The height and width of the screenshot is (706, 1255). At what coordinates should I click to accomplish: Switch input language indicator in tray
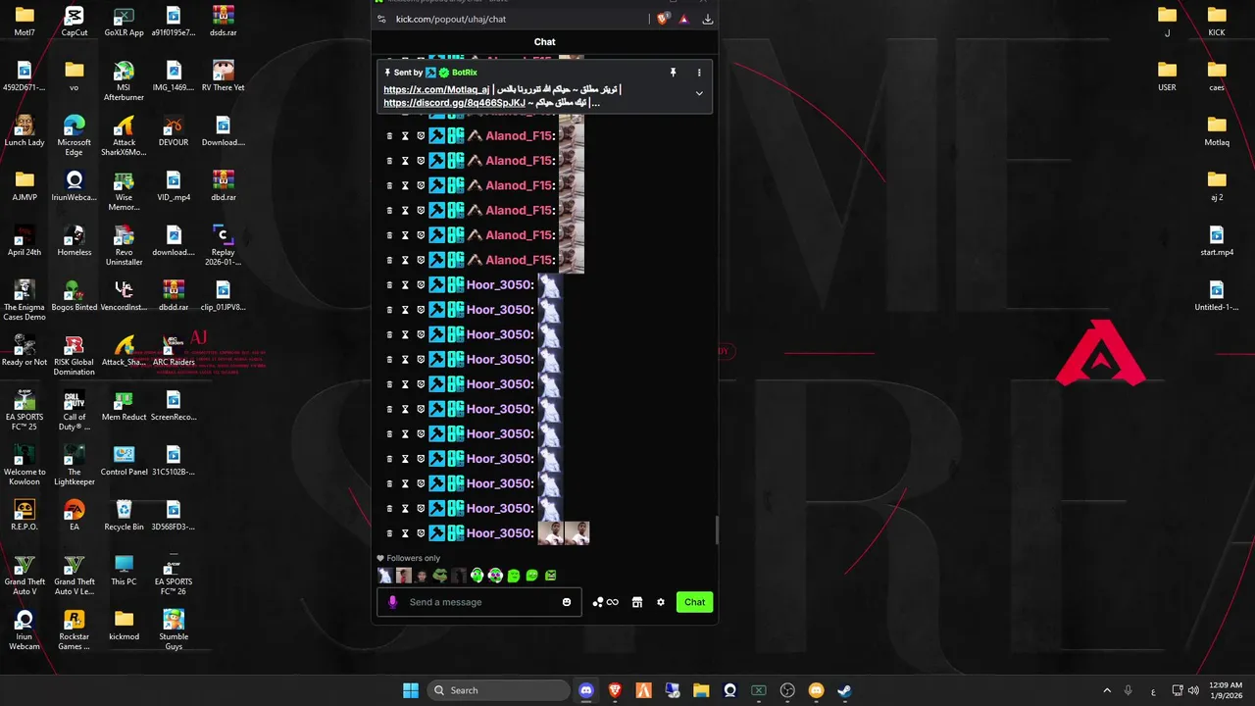[x=1152, y=690]
